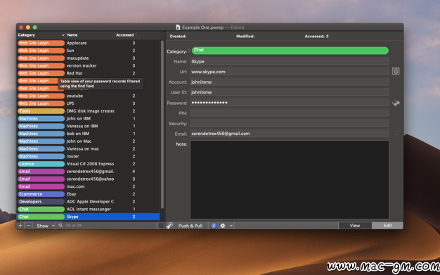Sort by the Accessed column header
This screenshot has height=275, width=440.
pos(125,35)
